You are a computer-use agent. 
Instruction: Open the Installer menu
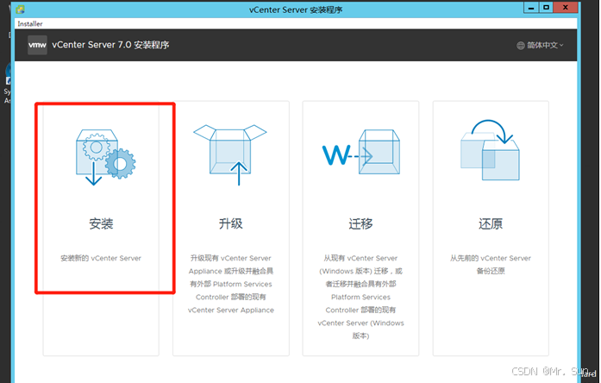(30, 24)
